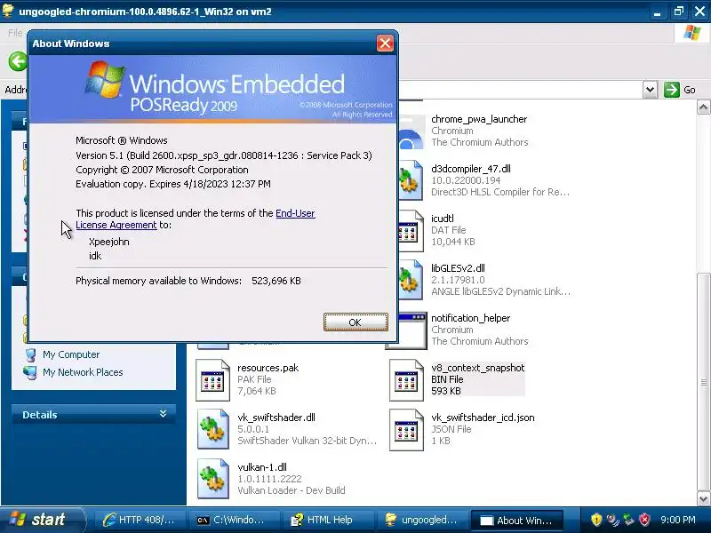Click the resources.pak file name
This screenshot has height=533, width=711.
[x=268, y=368]
